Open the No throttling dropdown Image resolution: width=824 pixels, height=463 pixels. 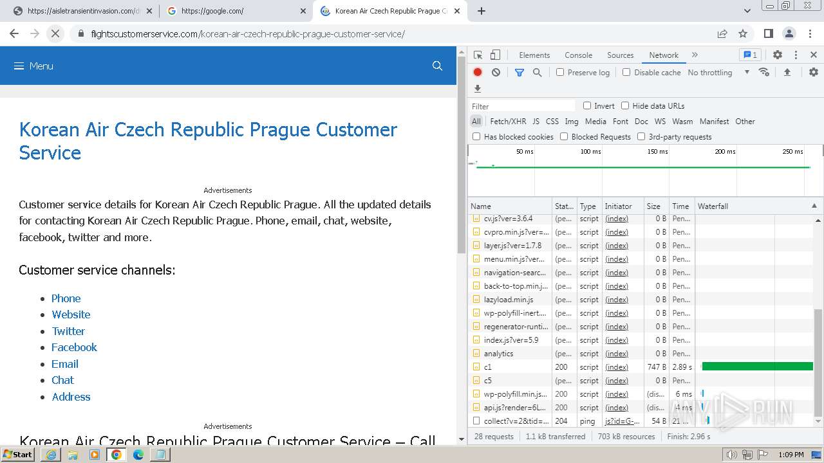coord(718,73)
